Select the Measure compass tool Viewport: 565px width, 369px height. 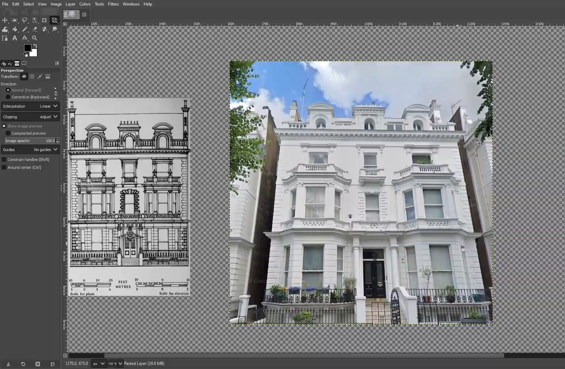25,38
